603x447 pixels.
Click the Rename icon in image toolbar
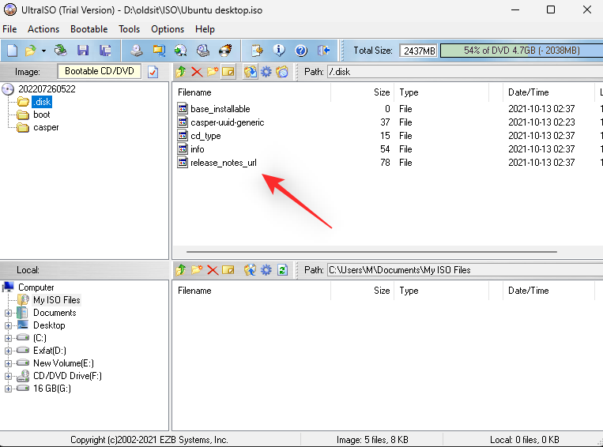coord(228,72)
